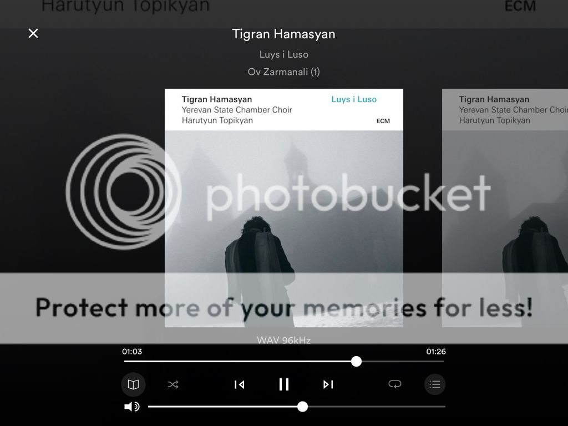
Task: Mute the volume speaker icon
Action: (x=132, y=407)
